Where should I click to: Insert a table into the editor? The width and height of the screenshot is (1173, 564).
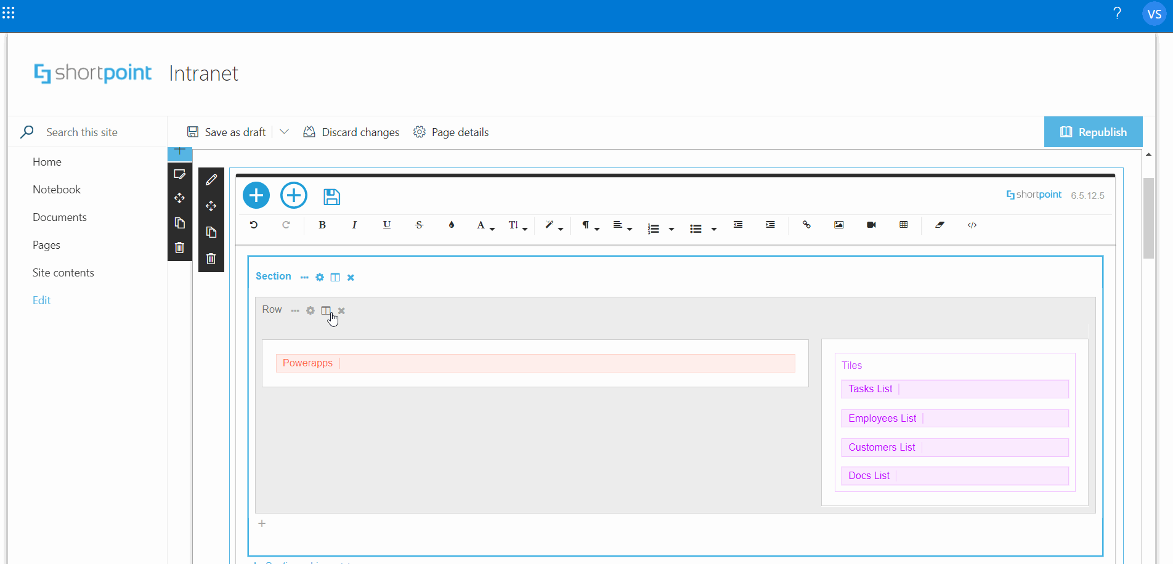(x=903, y=225)
